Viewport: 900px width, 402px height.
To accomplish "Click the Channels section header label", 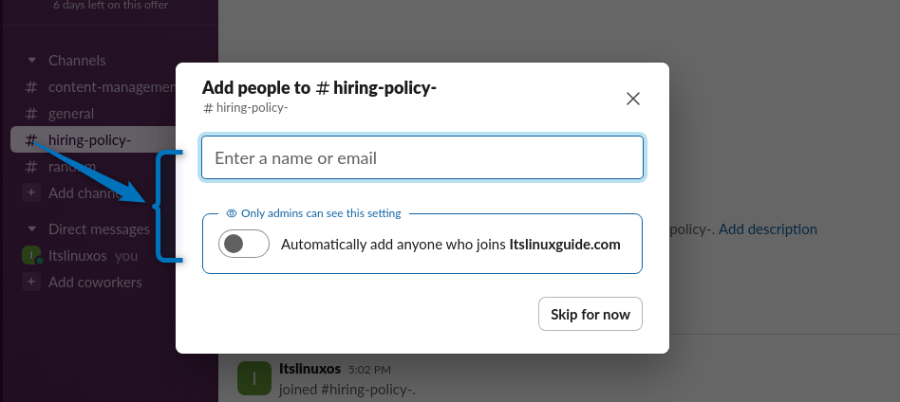I will point(77,61).
